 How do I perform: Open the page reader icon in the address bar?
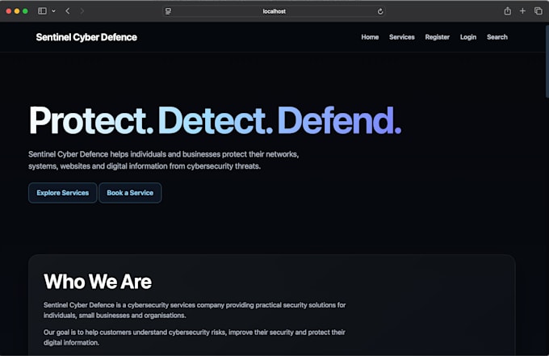coord(169,11)
